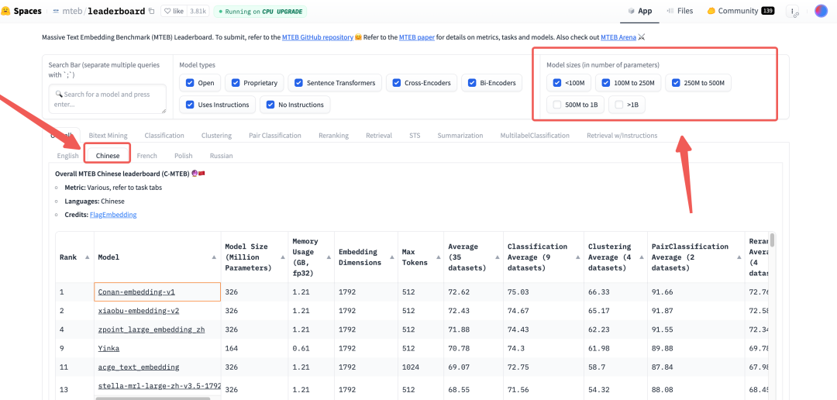837x400 pixels.
Task: Sort by Embedding Dimensions column arrow
Action: (390, 257)
